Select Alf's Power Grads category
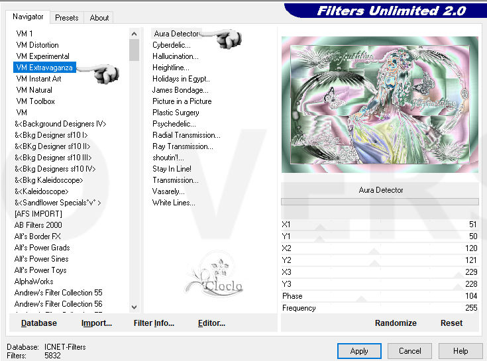 pyautogui.click(x=42, y=248)
